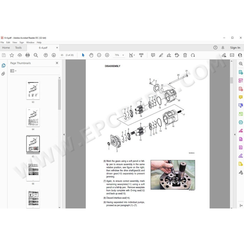Open the Help menu

[x=39, y=42]
